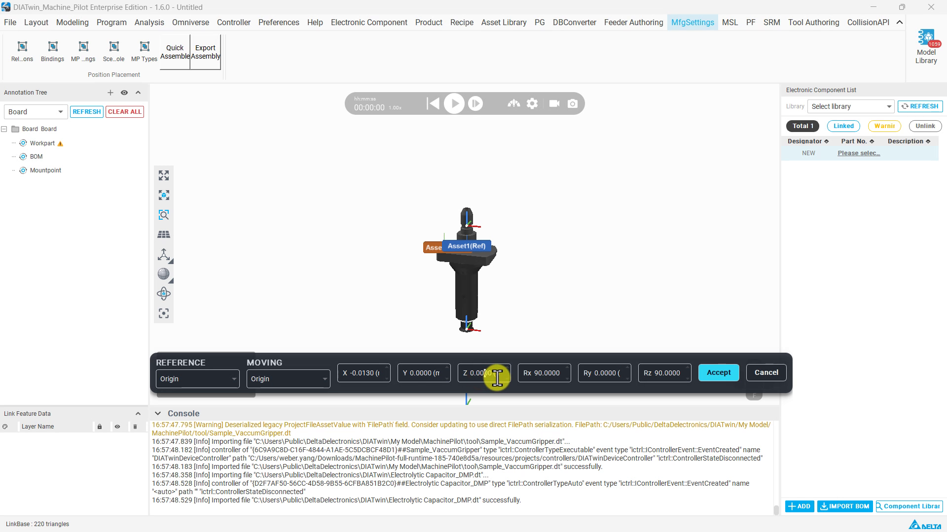Click the focus-on-selection viewport icon
The width and height of the screenshot is (947, 532).
[164, 195]
